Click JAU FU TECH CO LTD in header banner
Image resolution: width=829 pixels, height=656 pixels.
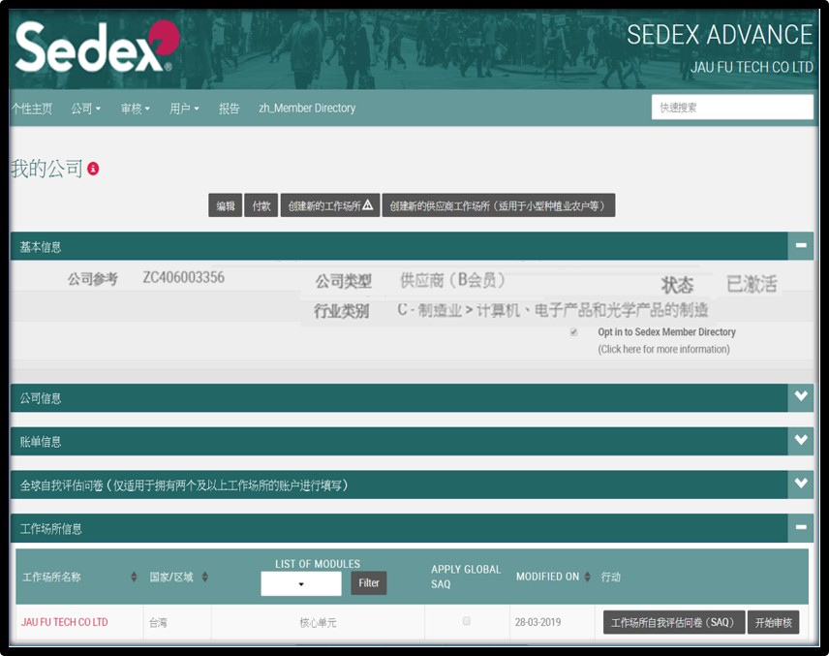point(752,67)
